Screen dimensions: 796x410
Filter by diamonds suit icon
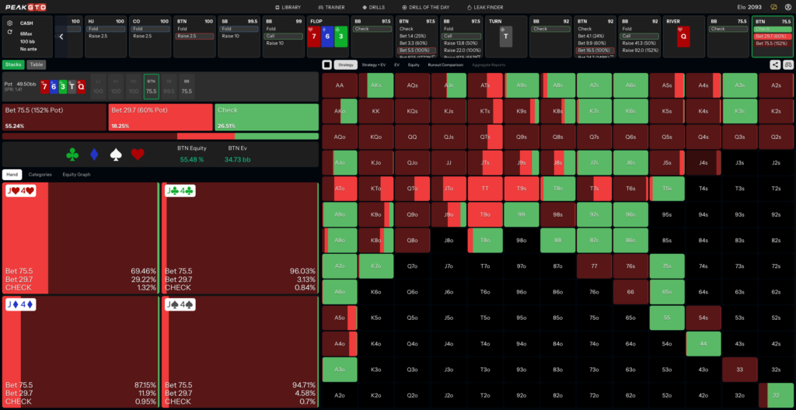(94, 155)
